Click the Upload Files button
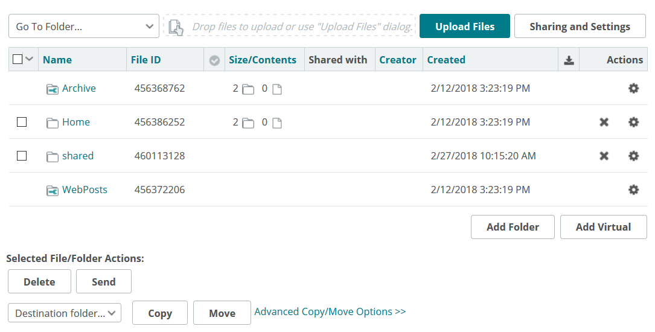 pyautogui.click(x=465, y=27)
